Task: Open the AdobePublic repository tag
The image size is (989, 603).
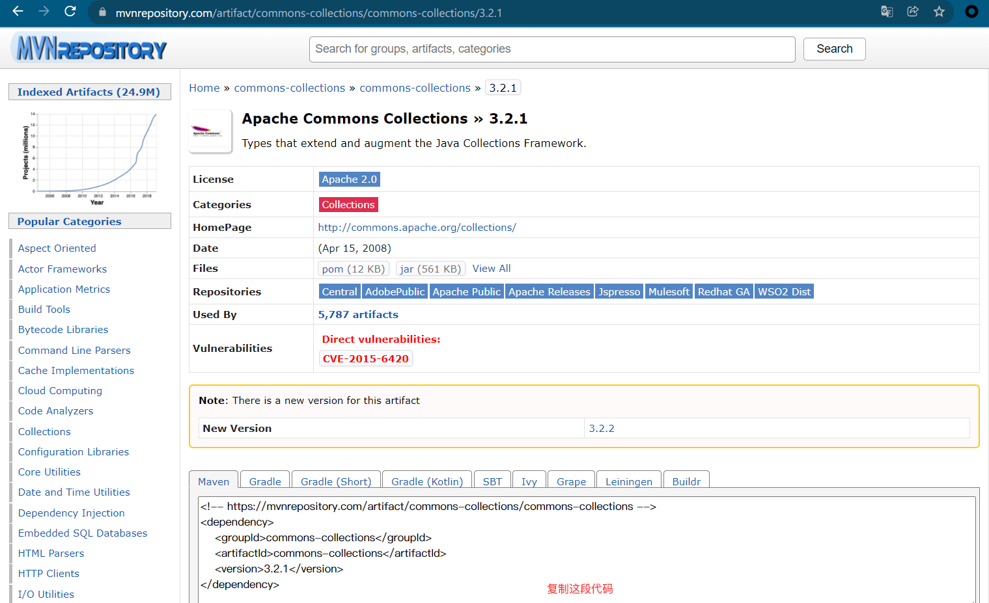Action: click(395, 292)
